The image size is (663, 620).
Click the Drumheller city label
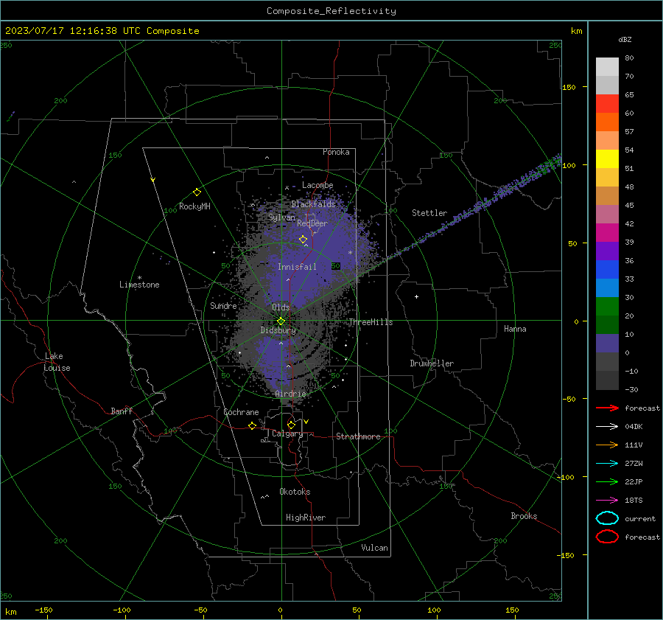coord(432,363)
